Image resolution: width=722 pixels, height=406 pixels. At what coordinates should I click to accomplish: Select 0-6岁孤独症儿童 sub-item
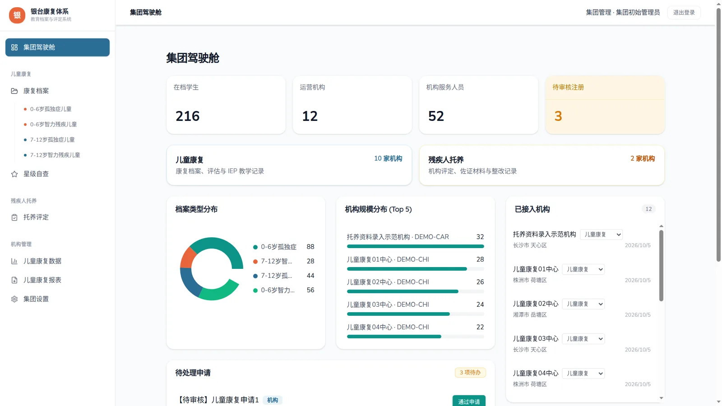[x=51, y=109]
